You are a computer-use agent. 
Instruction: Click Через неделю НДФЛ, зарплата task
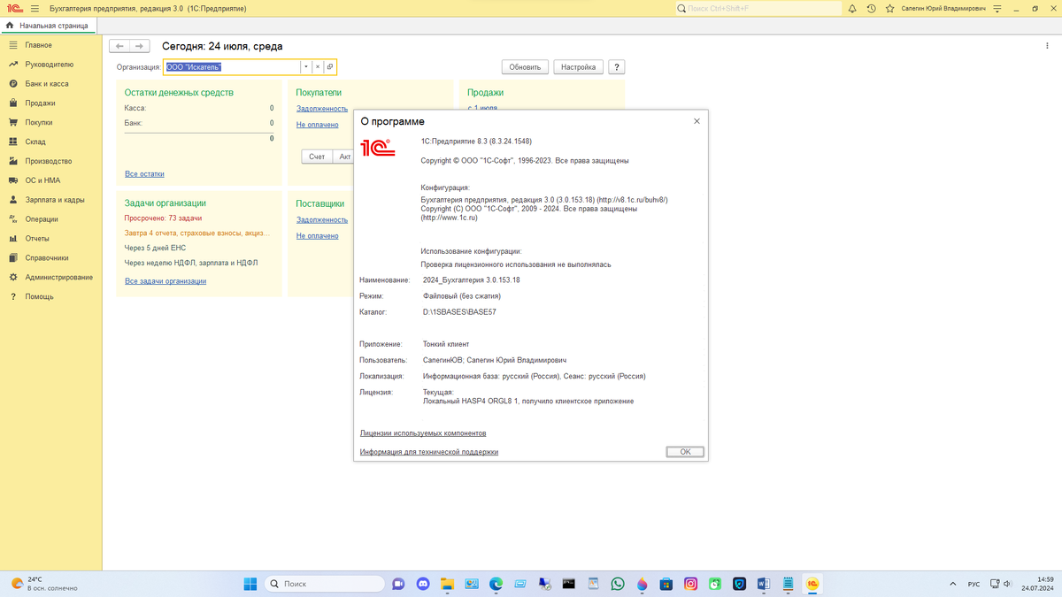[191, 264]
